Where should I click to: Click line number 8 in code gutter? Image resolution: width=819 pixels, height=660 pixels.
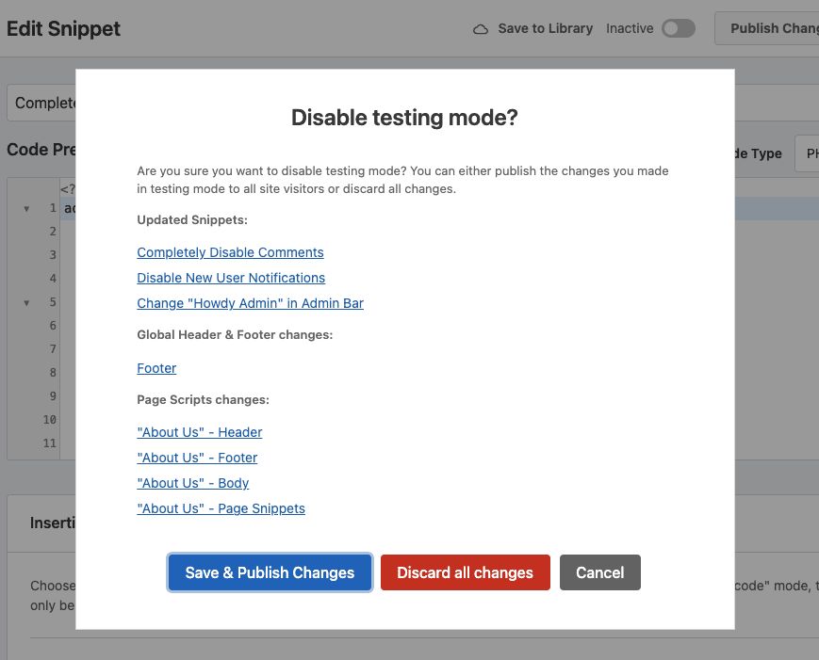point(53,373)
